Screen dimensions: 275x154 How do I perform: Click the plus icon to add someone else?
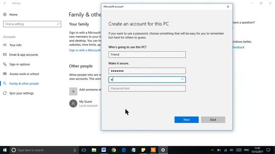73,92
